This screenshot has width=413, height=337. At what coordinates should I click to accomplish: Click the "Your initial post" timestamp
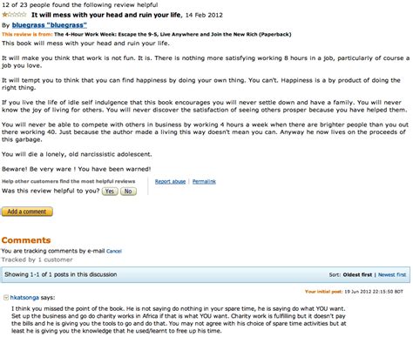[x=354, y=292]
